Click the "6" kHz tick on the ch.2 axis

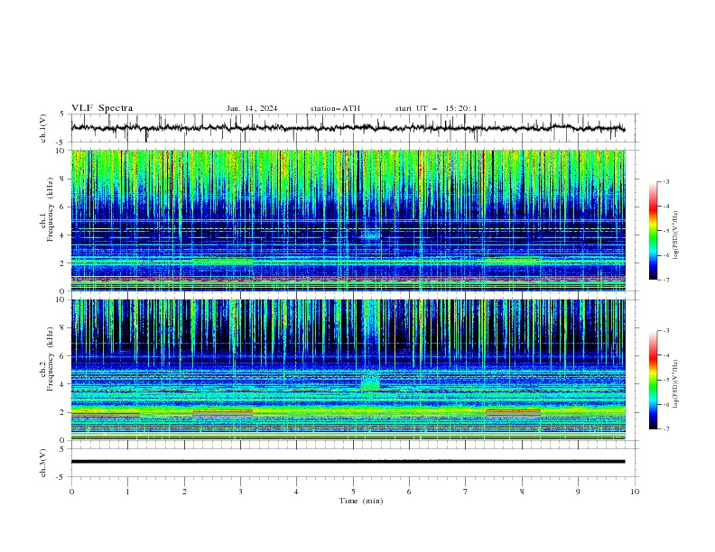click(x=64, y=356)
